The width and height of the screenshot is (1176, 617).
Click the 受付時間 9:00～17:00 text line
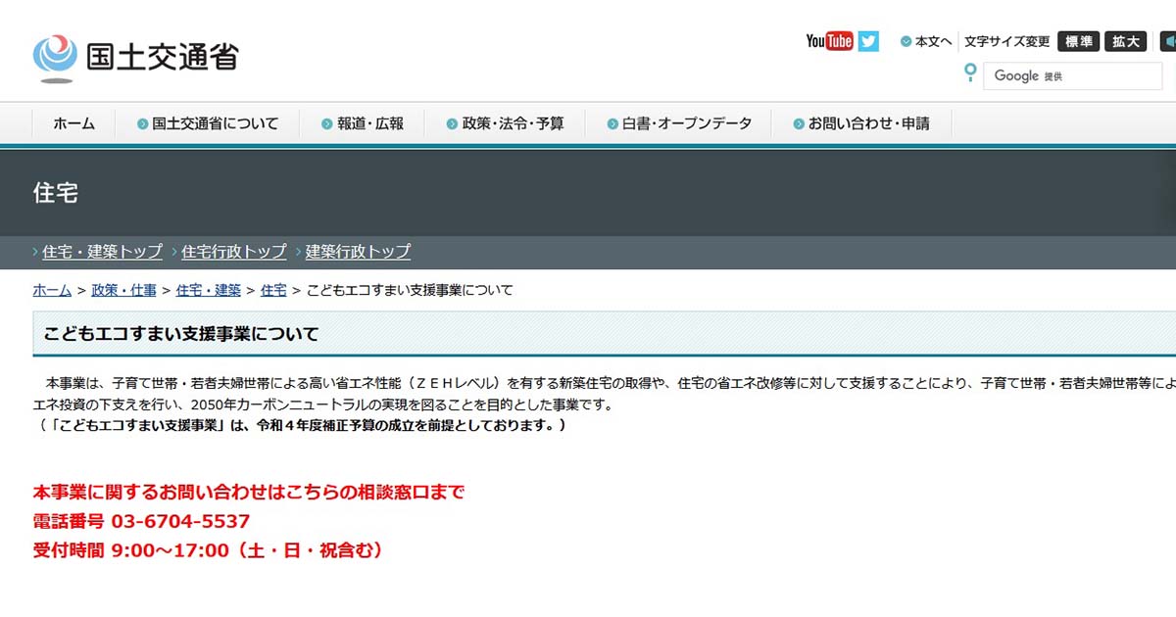208,550
